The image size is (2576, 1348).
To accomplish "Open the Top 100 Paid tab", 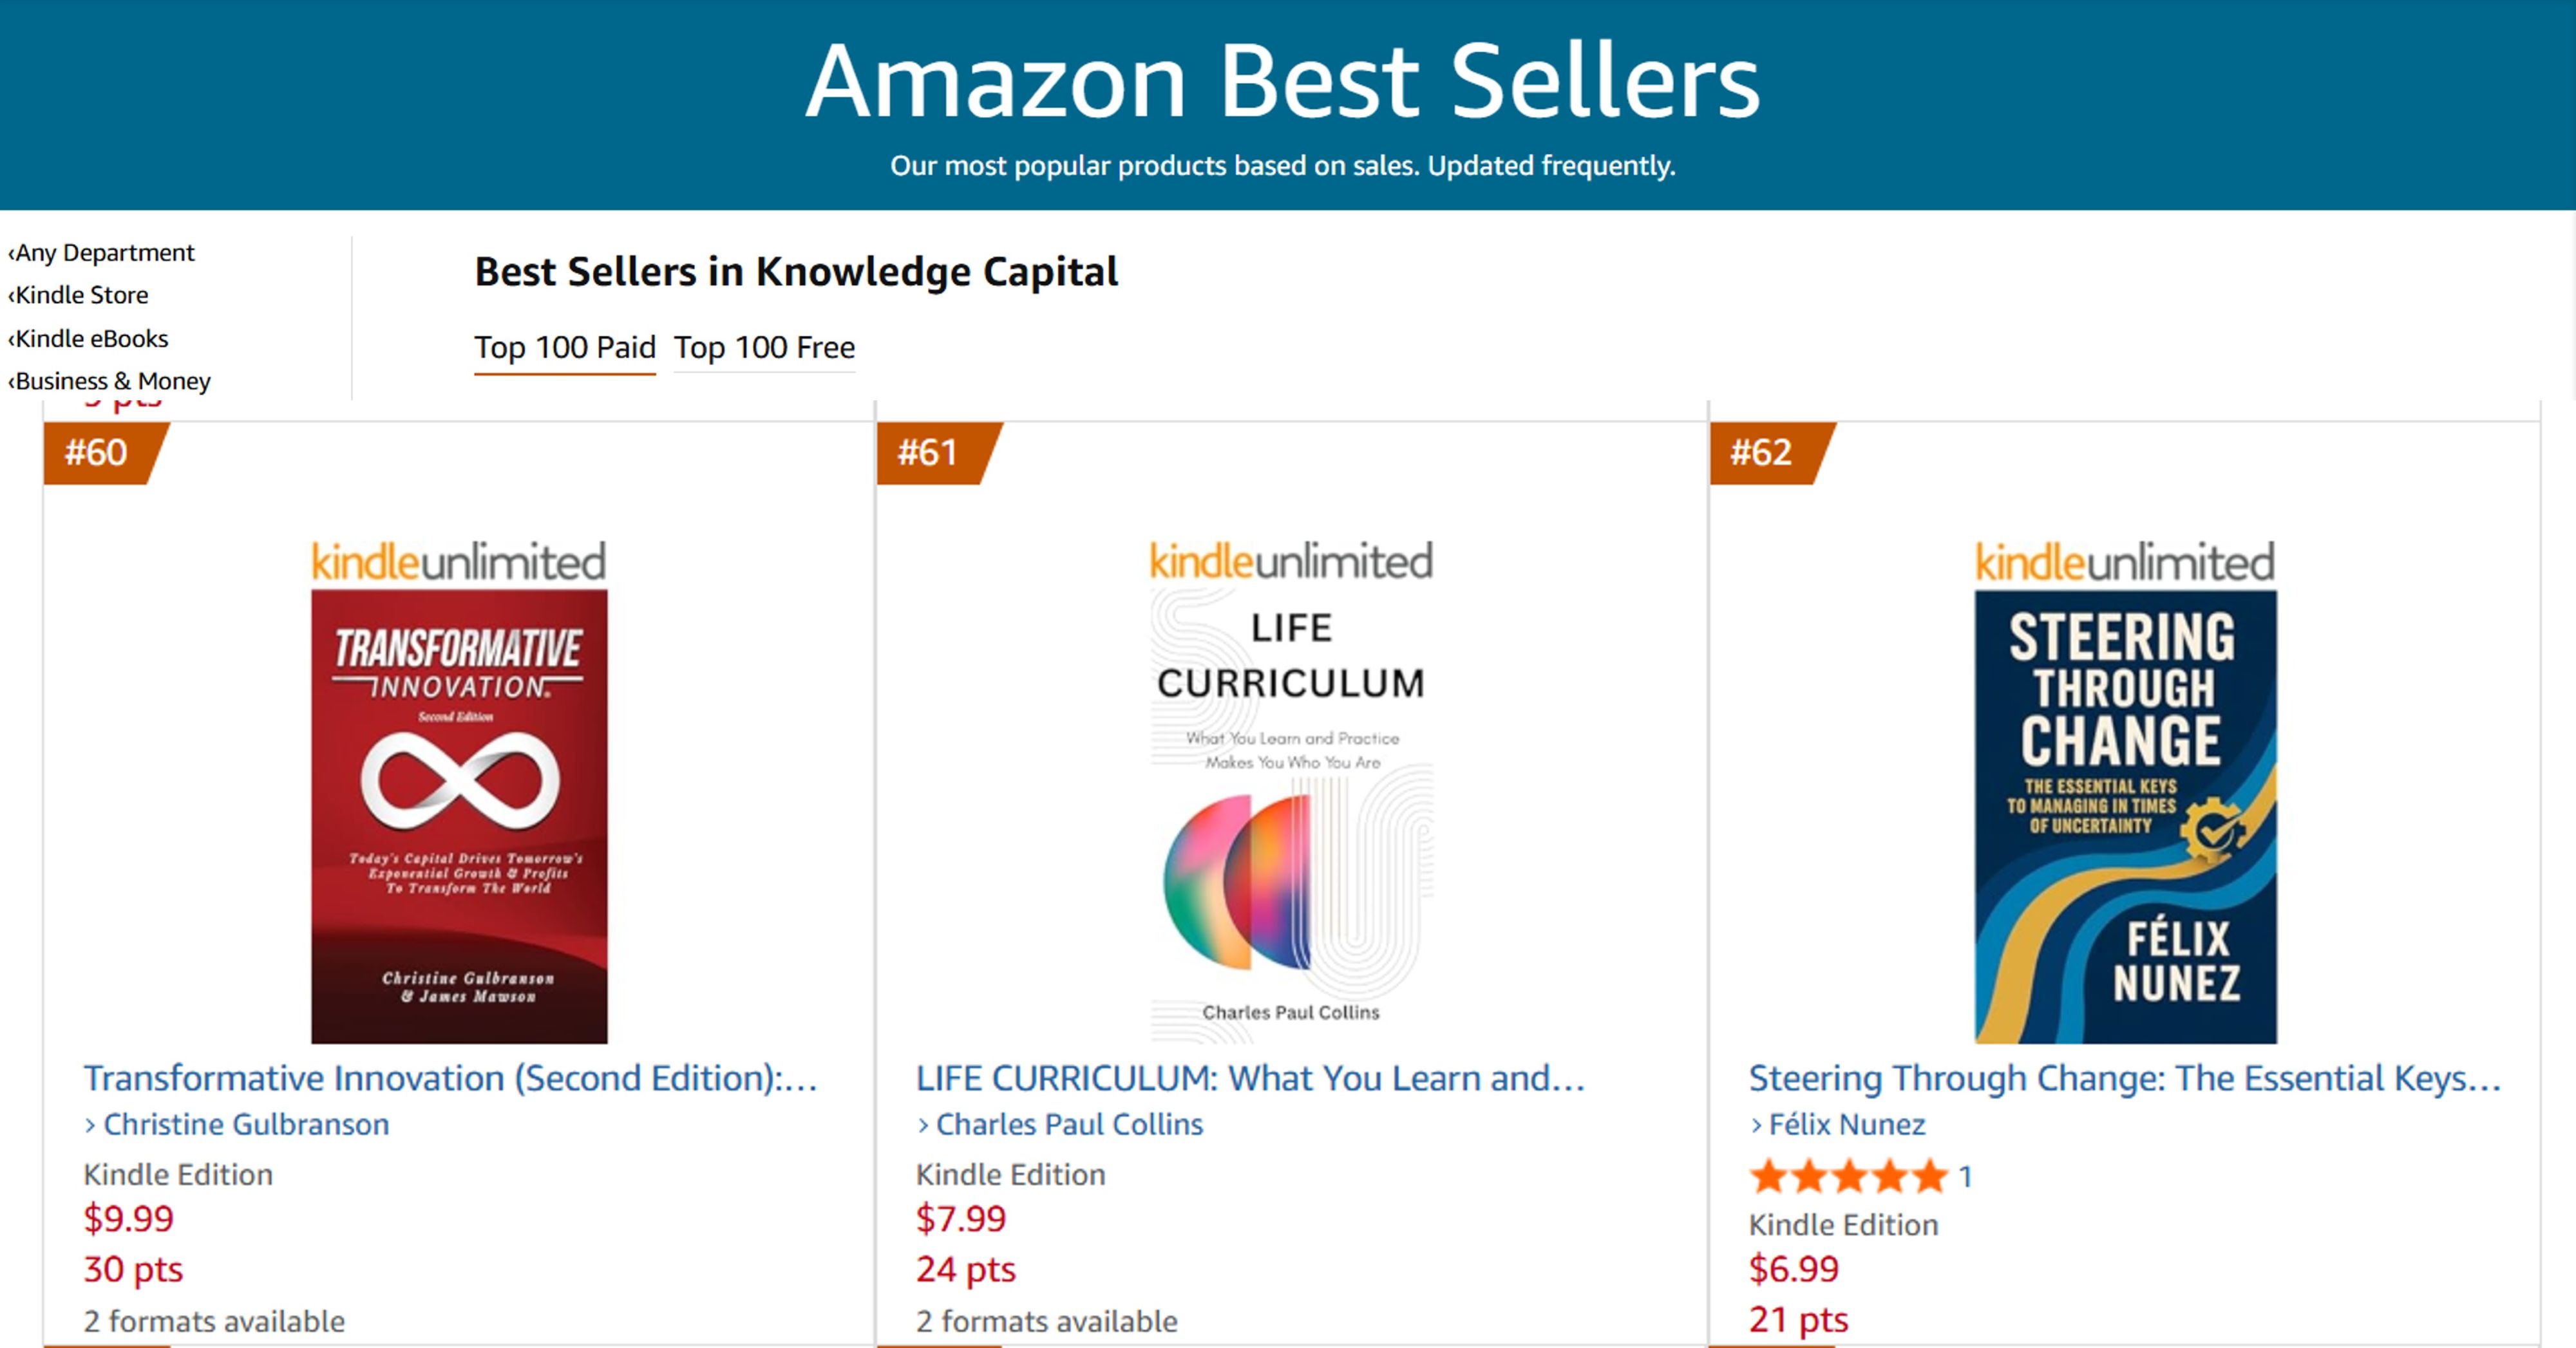I will [x=564, y=348].
